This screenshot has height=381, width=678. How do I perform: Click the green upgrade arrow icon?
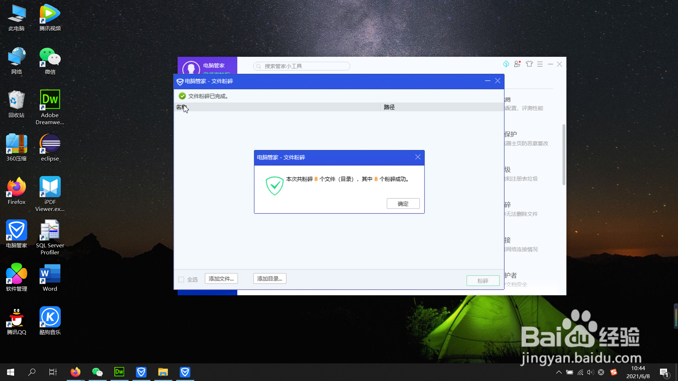pyautogui.click(x=506, y=64)
